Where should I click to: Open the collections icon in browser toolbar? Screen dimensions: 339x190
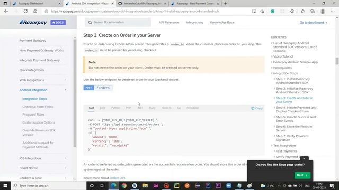313,11
